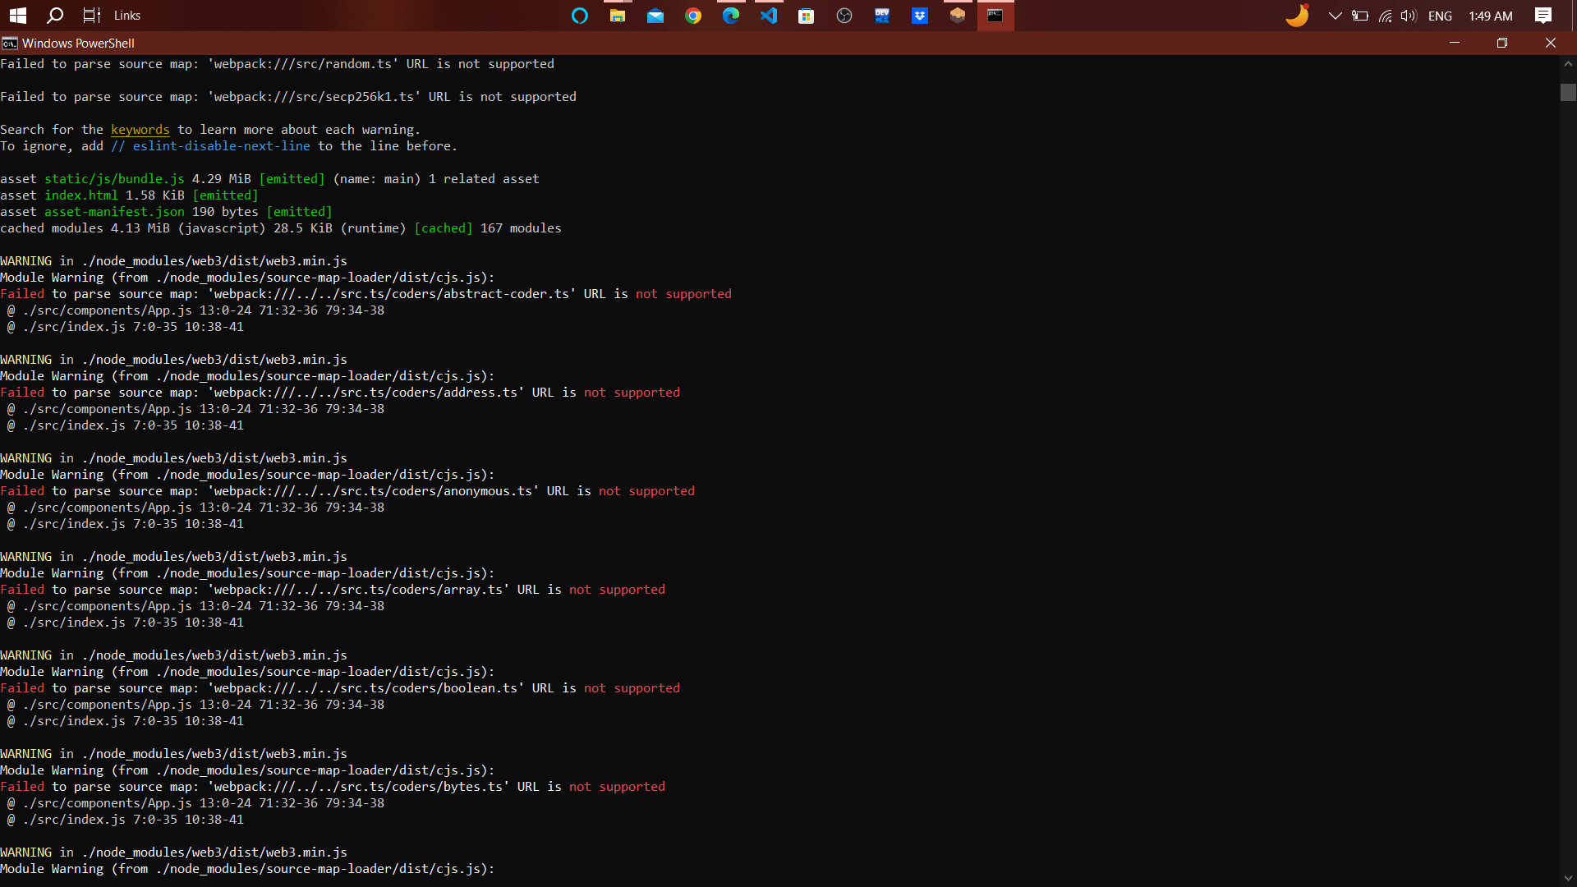
Task: Open Visual Studio Code from taskbar
Action: (769, 16)
